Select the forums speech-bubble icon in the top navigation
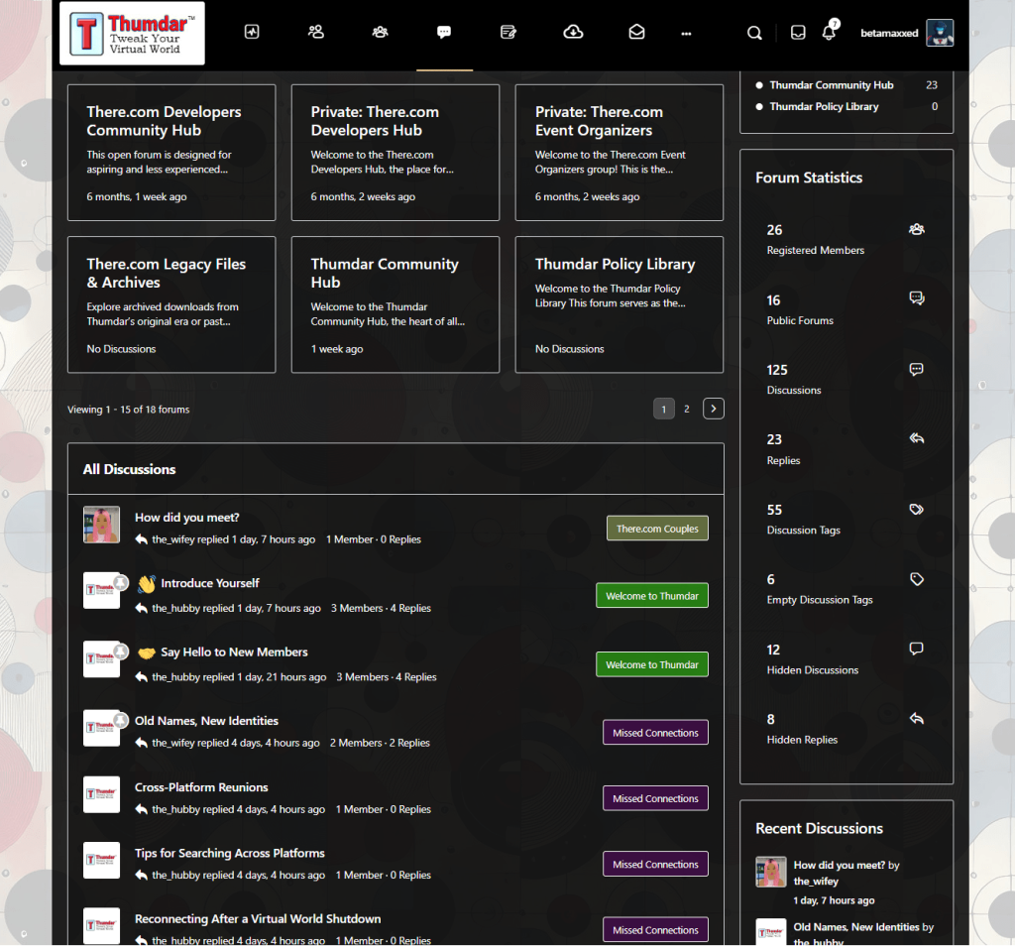This screenshot has width=1015, height=949. click(x=444, y=32)
